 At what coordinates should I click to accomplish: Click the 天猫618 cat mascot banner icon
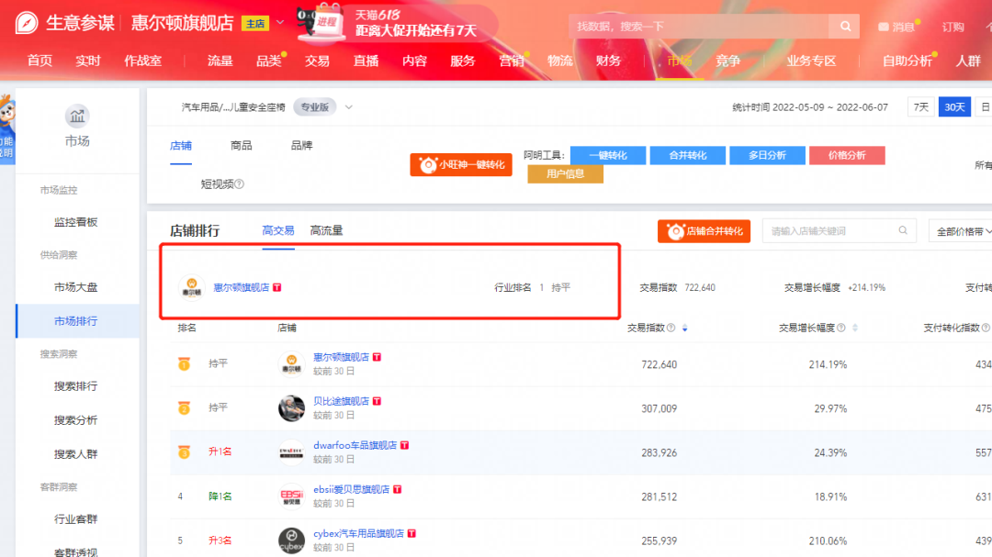pos(321,23)
